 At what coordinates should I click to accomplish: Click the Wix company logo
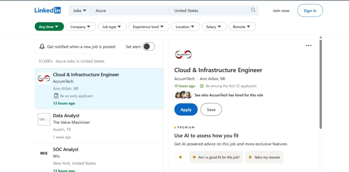tap(44, 153)
